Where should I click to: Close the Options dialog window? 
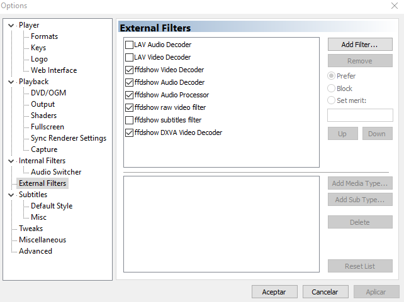393,6
